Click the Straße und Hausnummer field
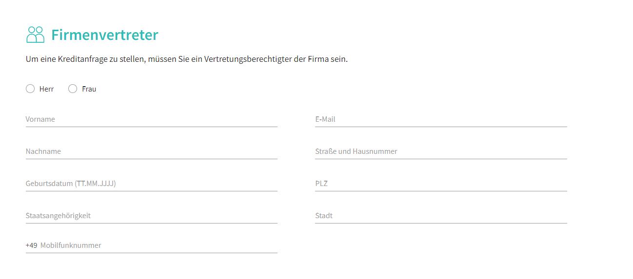 click(441, 151)
